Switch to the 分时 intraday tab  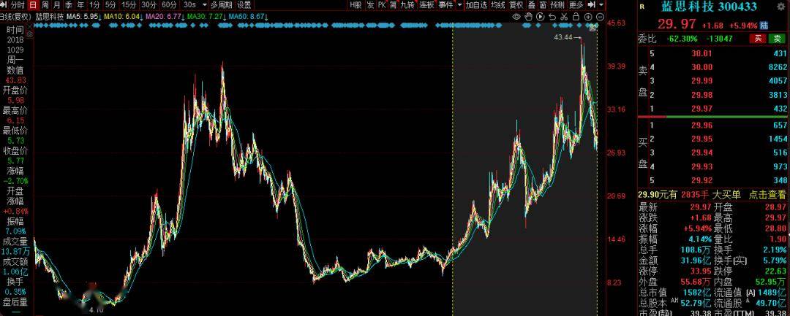click(18, 4)
